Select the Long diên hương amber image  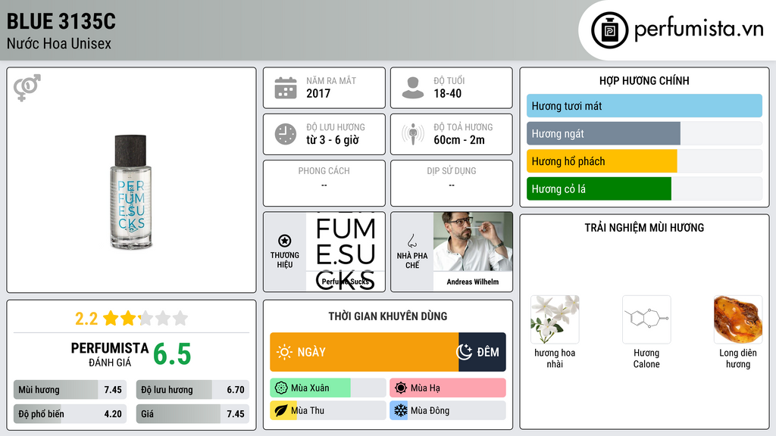738,319
